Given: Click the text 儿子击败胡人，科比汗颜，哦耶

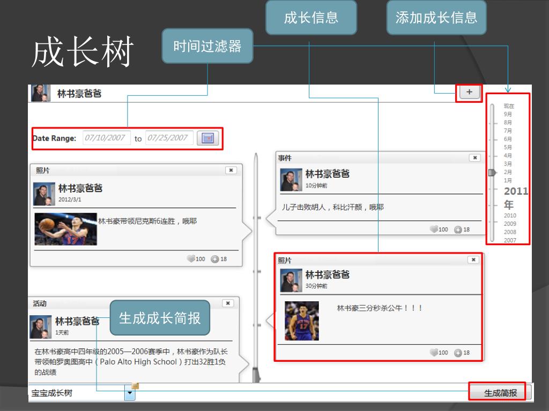Looking at the screenshot, I should point(332,207).
